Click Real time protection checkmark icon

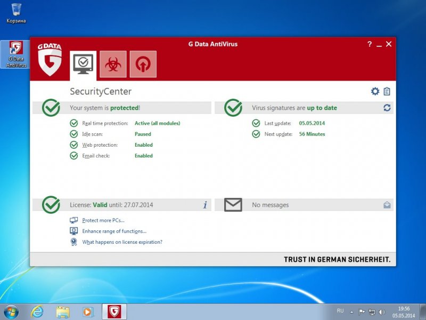74,123
